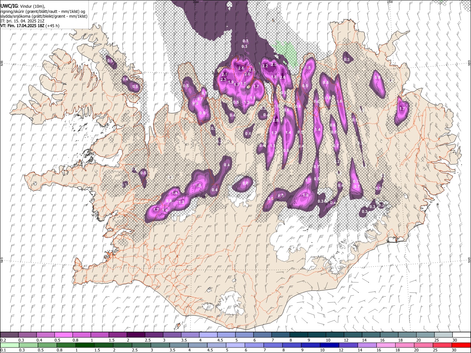Viewport: 471px width, 353px height.
Task: Select the upper legend swatch between 12 and 14
Action: tap(353, 335)
